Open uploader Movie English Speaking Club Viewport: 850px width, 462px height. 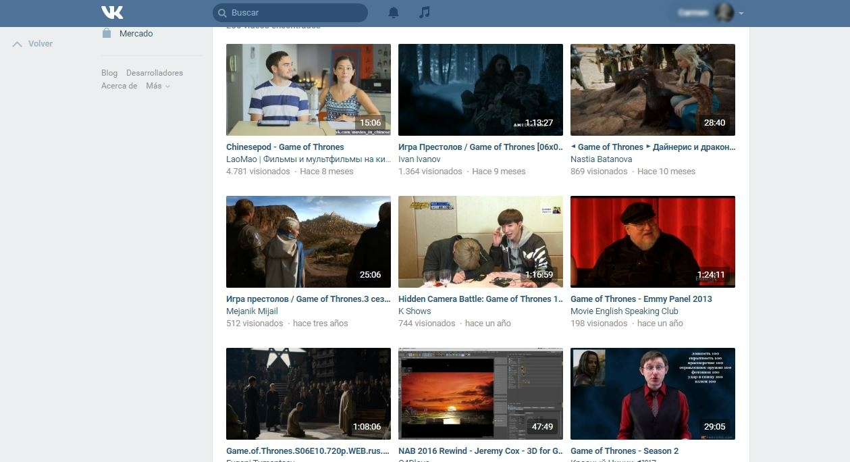[625, 311]
